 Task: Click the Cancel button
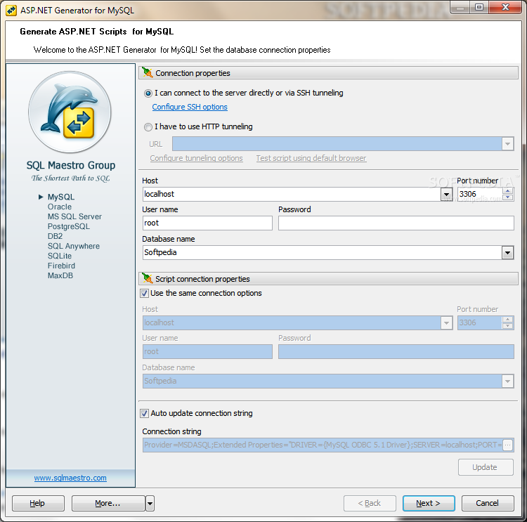tap(488, 503)
